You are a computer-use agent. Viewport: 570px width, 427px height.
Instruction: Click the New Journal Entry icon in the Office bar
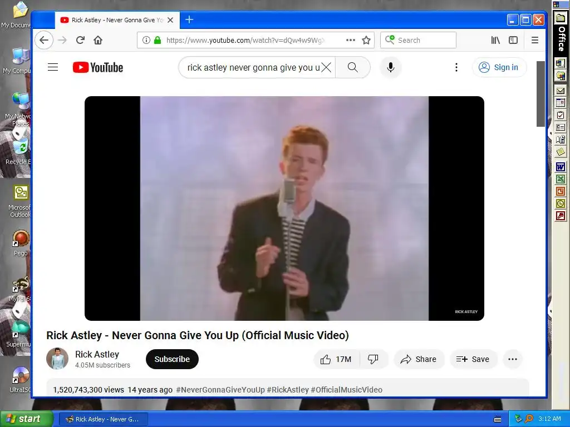(560, 140)
